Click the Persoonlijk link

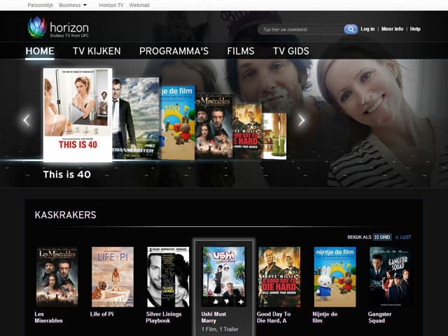coord(41,5)
